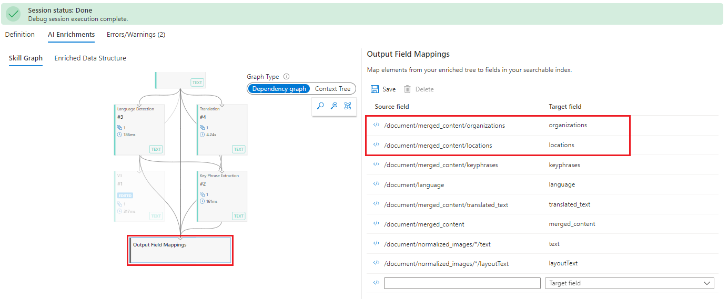Click the Graph Type info icon

pyautogui.click(x=286, y=77)
